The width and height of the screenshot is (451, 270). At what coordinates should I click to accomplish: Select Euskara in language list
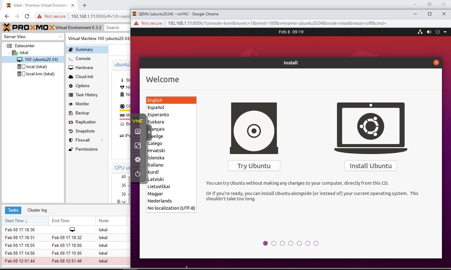point(171,122)
